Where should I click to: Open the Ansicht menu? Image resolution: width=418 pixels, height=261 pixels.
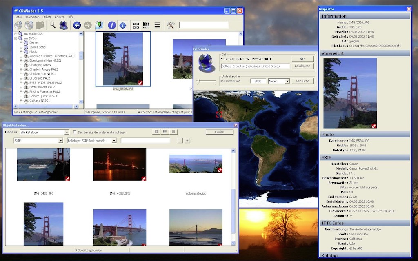coord(59,17)
